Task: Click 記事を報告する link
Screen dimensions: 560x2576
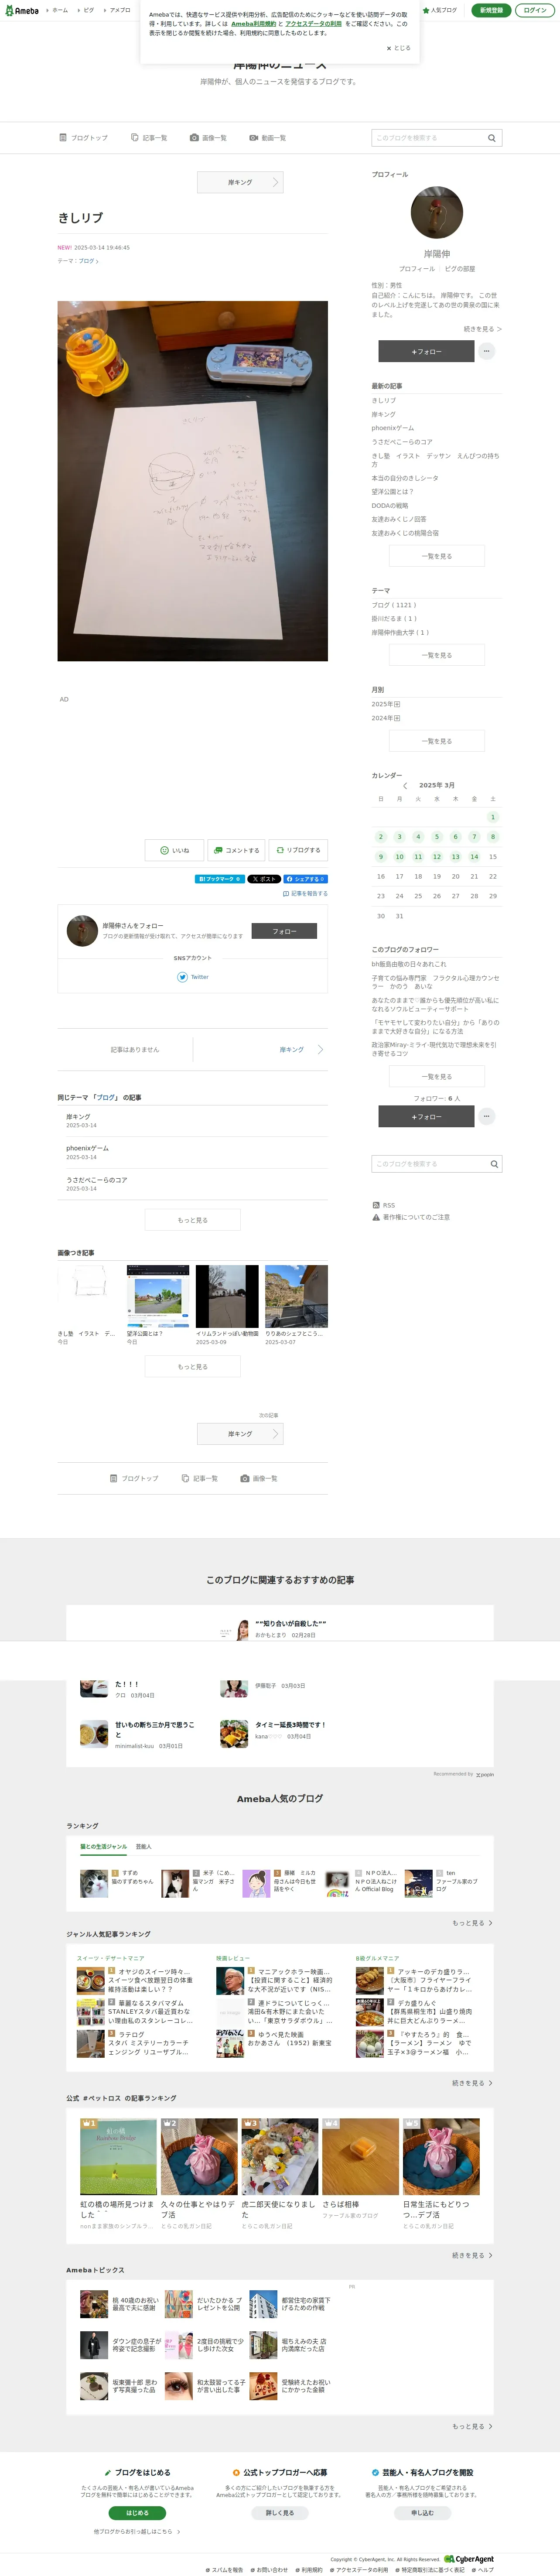Action: tap(305, 894)
